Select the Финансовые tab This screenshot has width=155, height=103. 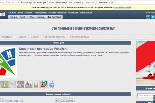(x=54, y=17)
